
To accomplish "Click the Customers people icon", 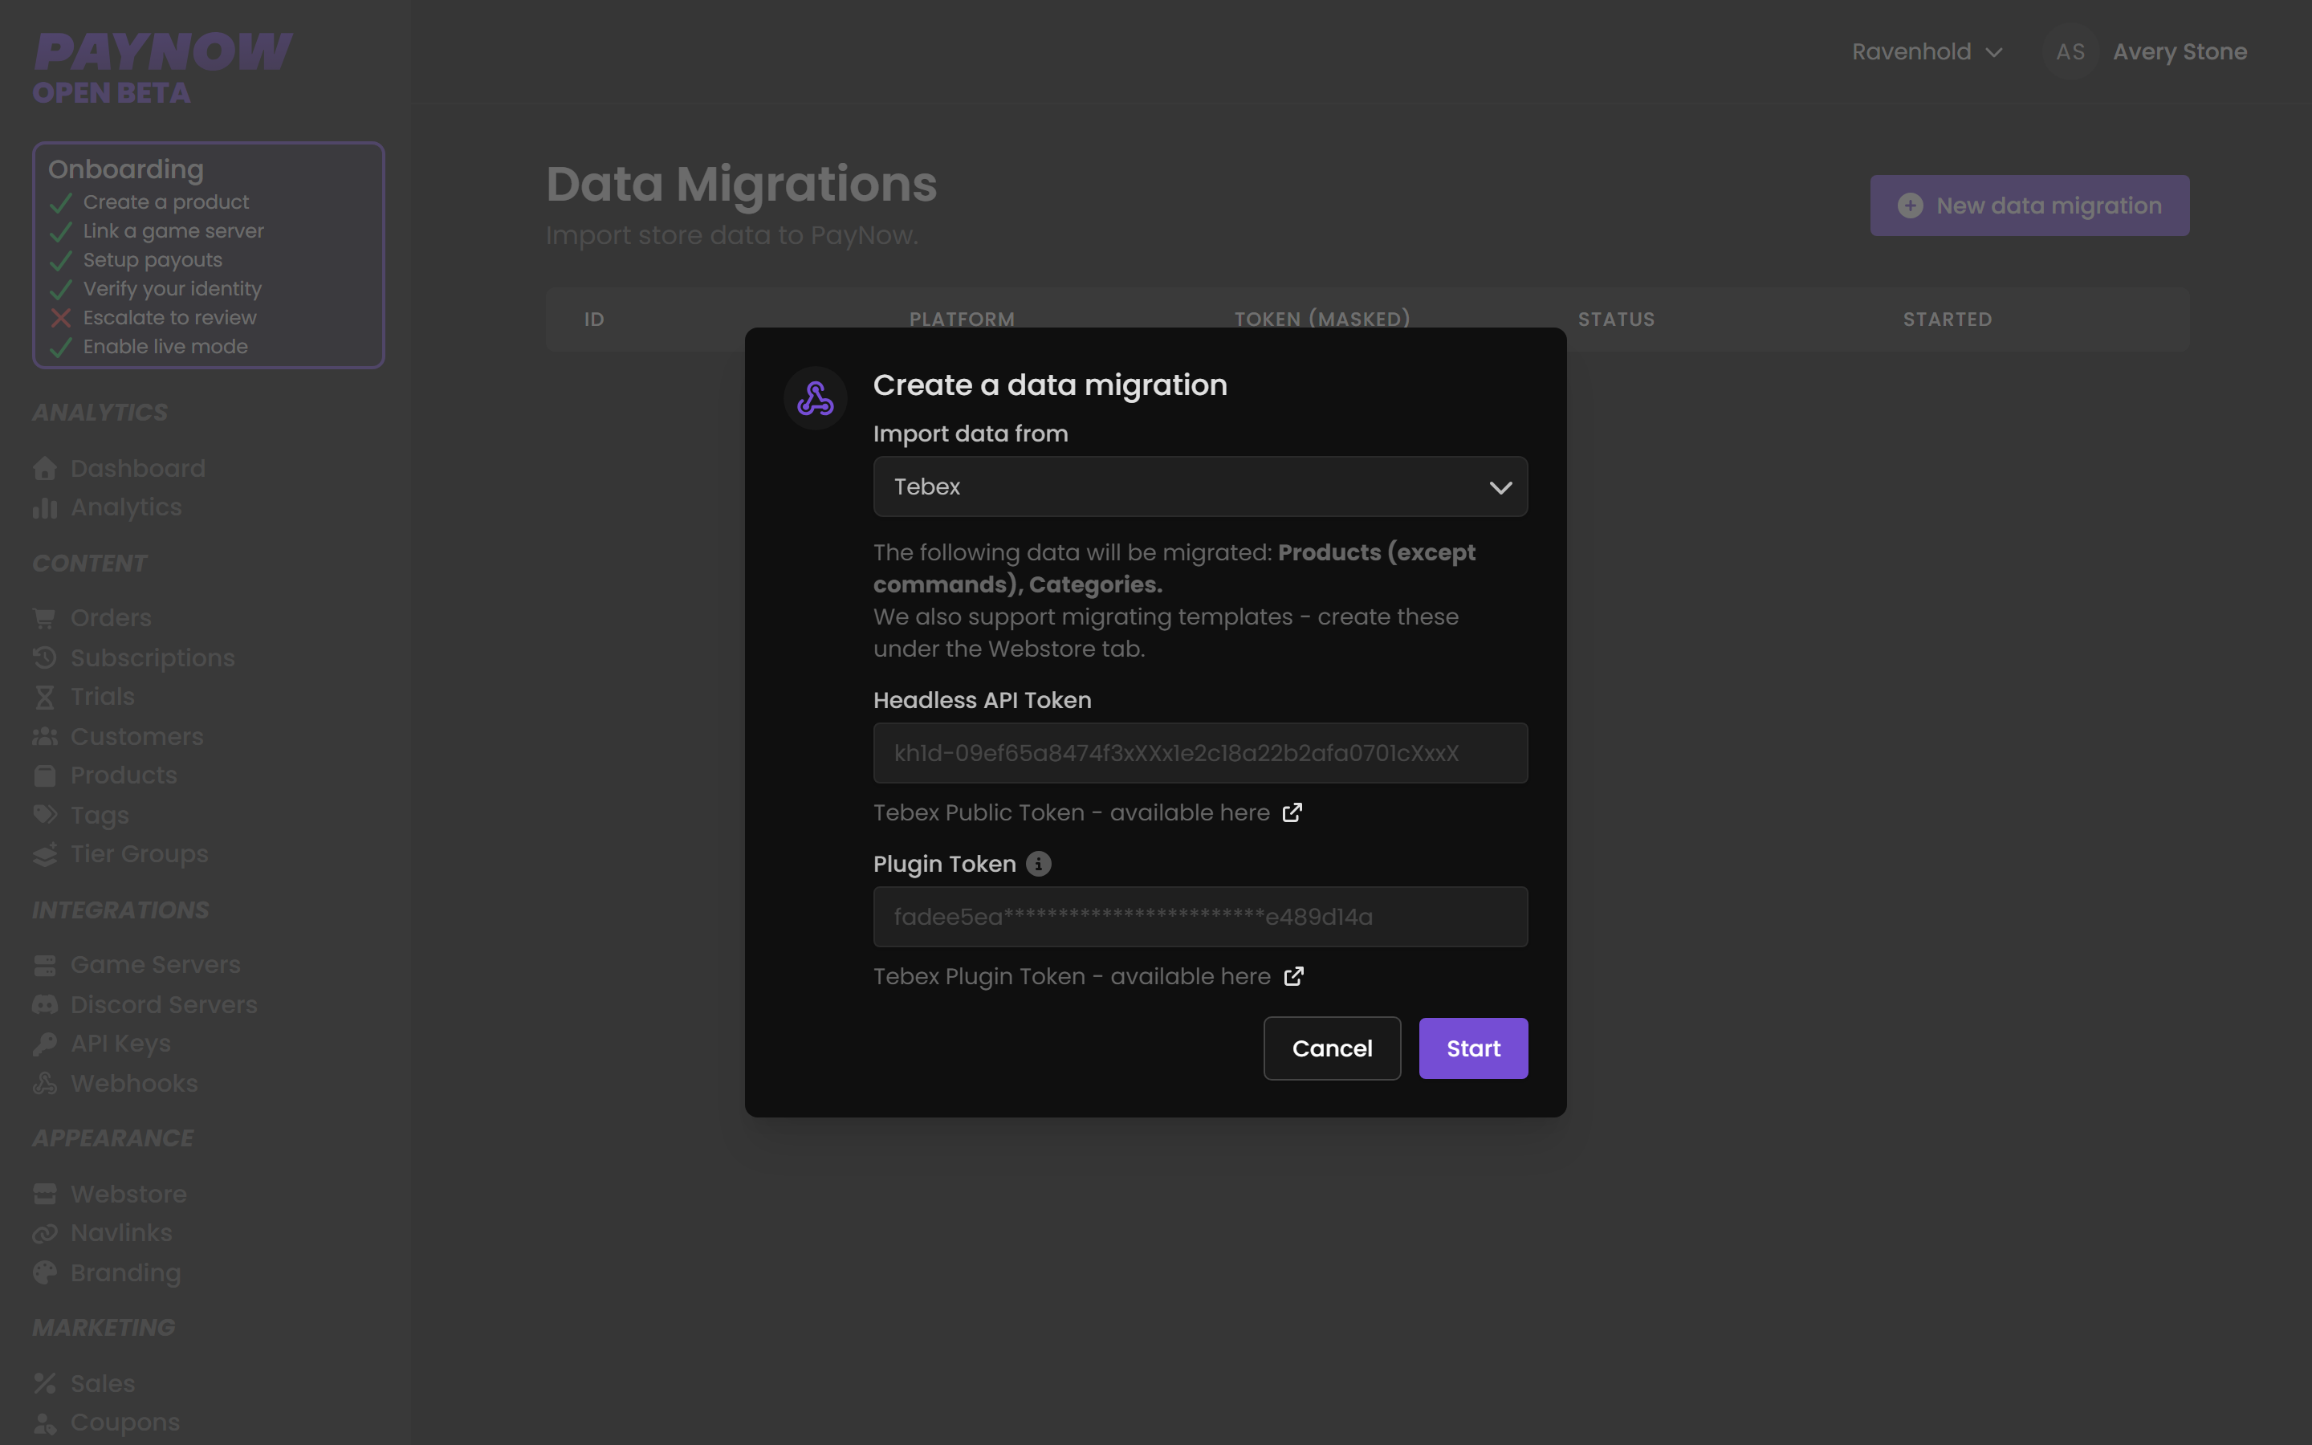I will 44,737.
